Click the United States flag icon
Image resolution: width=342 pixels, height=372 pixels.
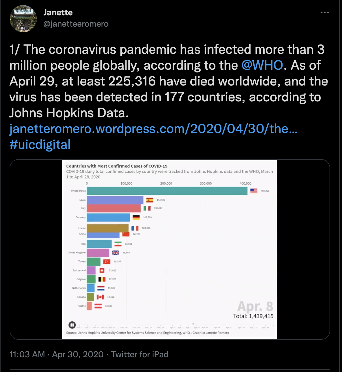coord(254,191)
